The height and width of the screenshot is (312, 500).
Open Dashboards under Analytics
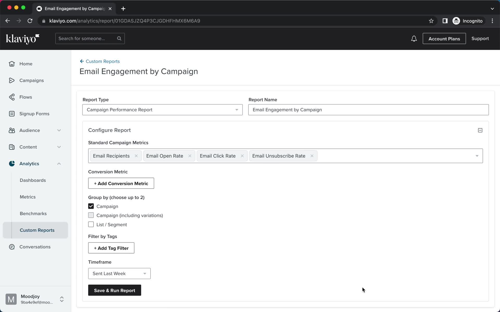(x=33, y=180)
